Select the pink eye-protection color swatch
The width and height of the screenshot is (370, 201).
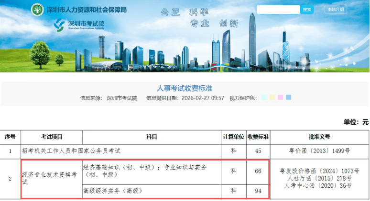click(x=280, y=97)
